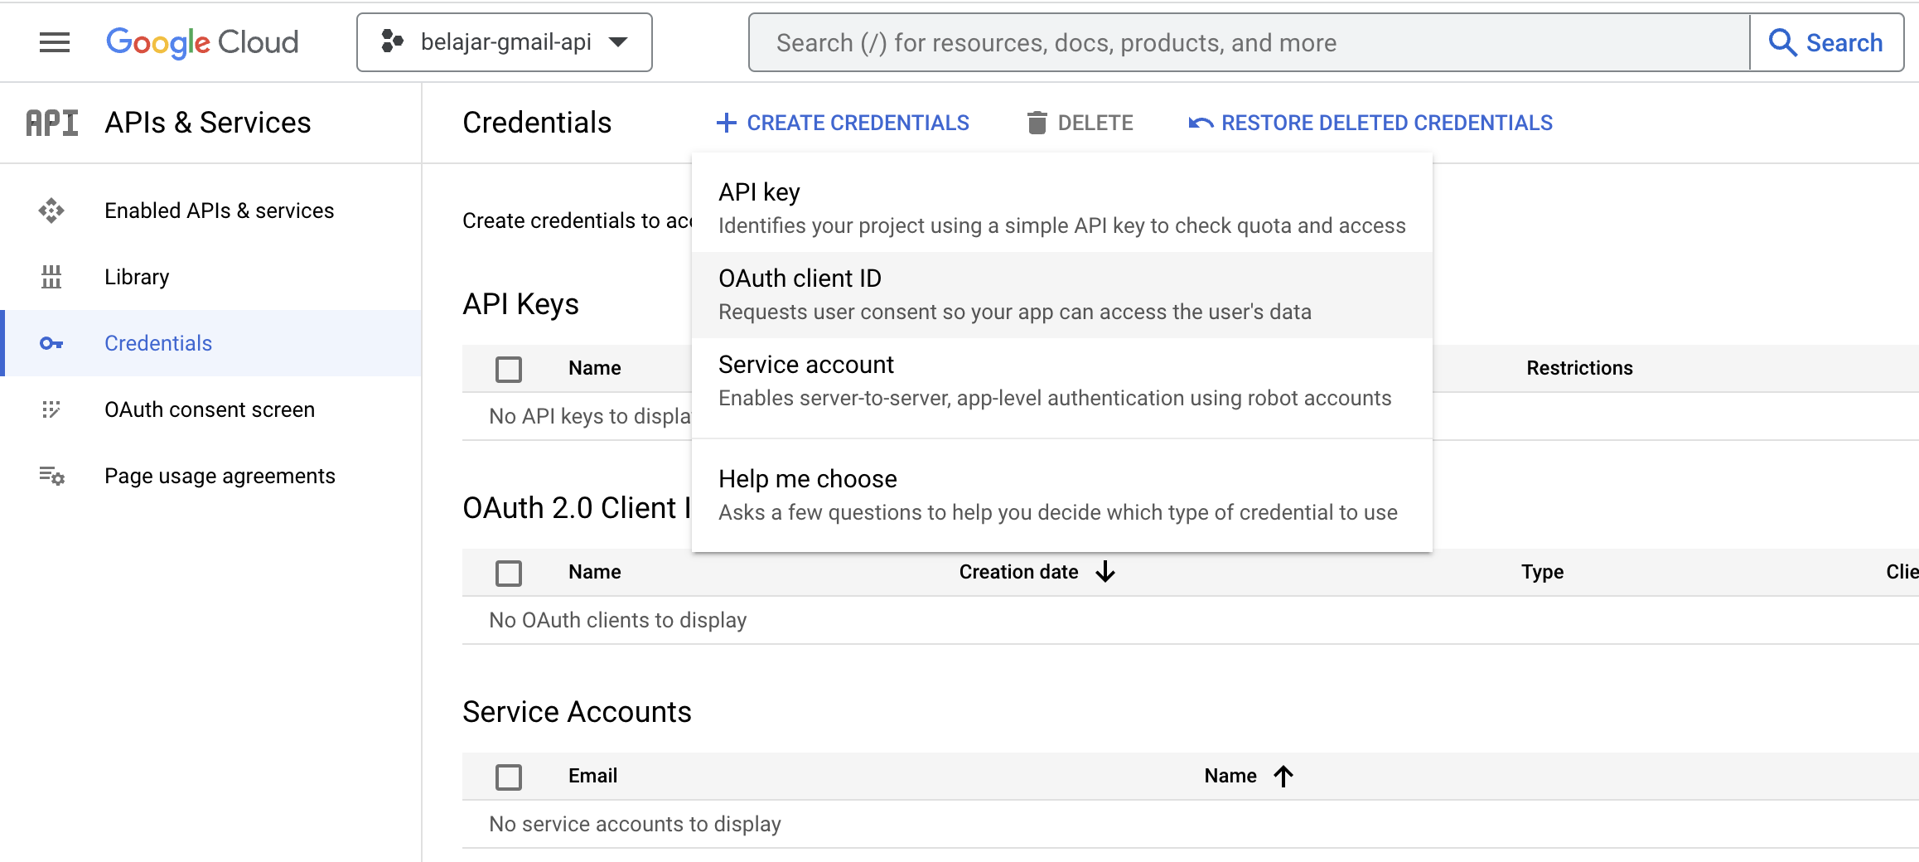
Task: Click the Creation date down sort arrow
Action: 1105,572
